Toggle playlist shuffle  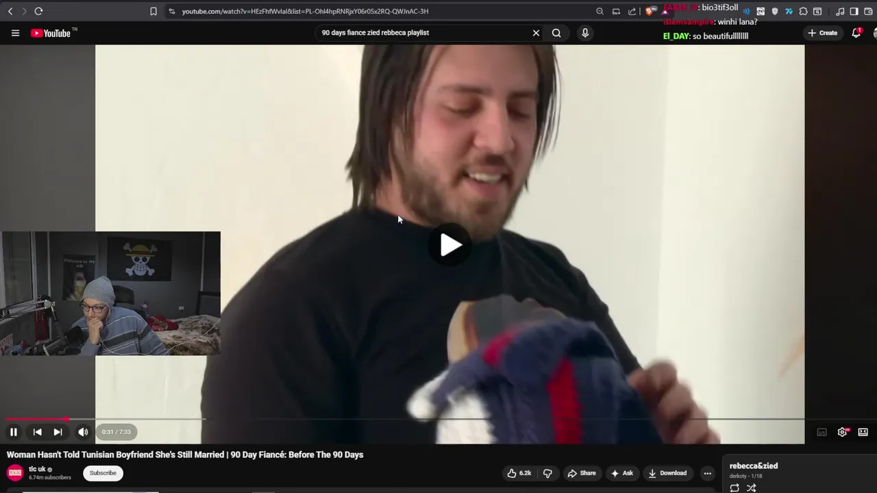pyautogui.click(x=752, y=488)
